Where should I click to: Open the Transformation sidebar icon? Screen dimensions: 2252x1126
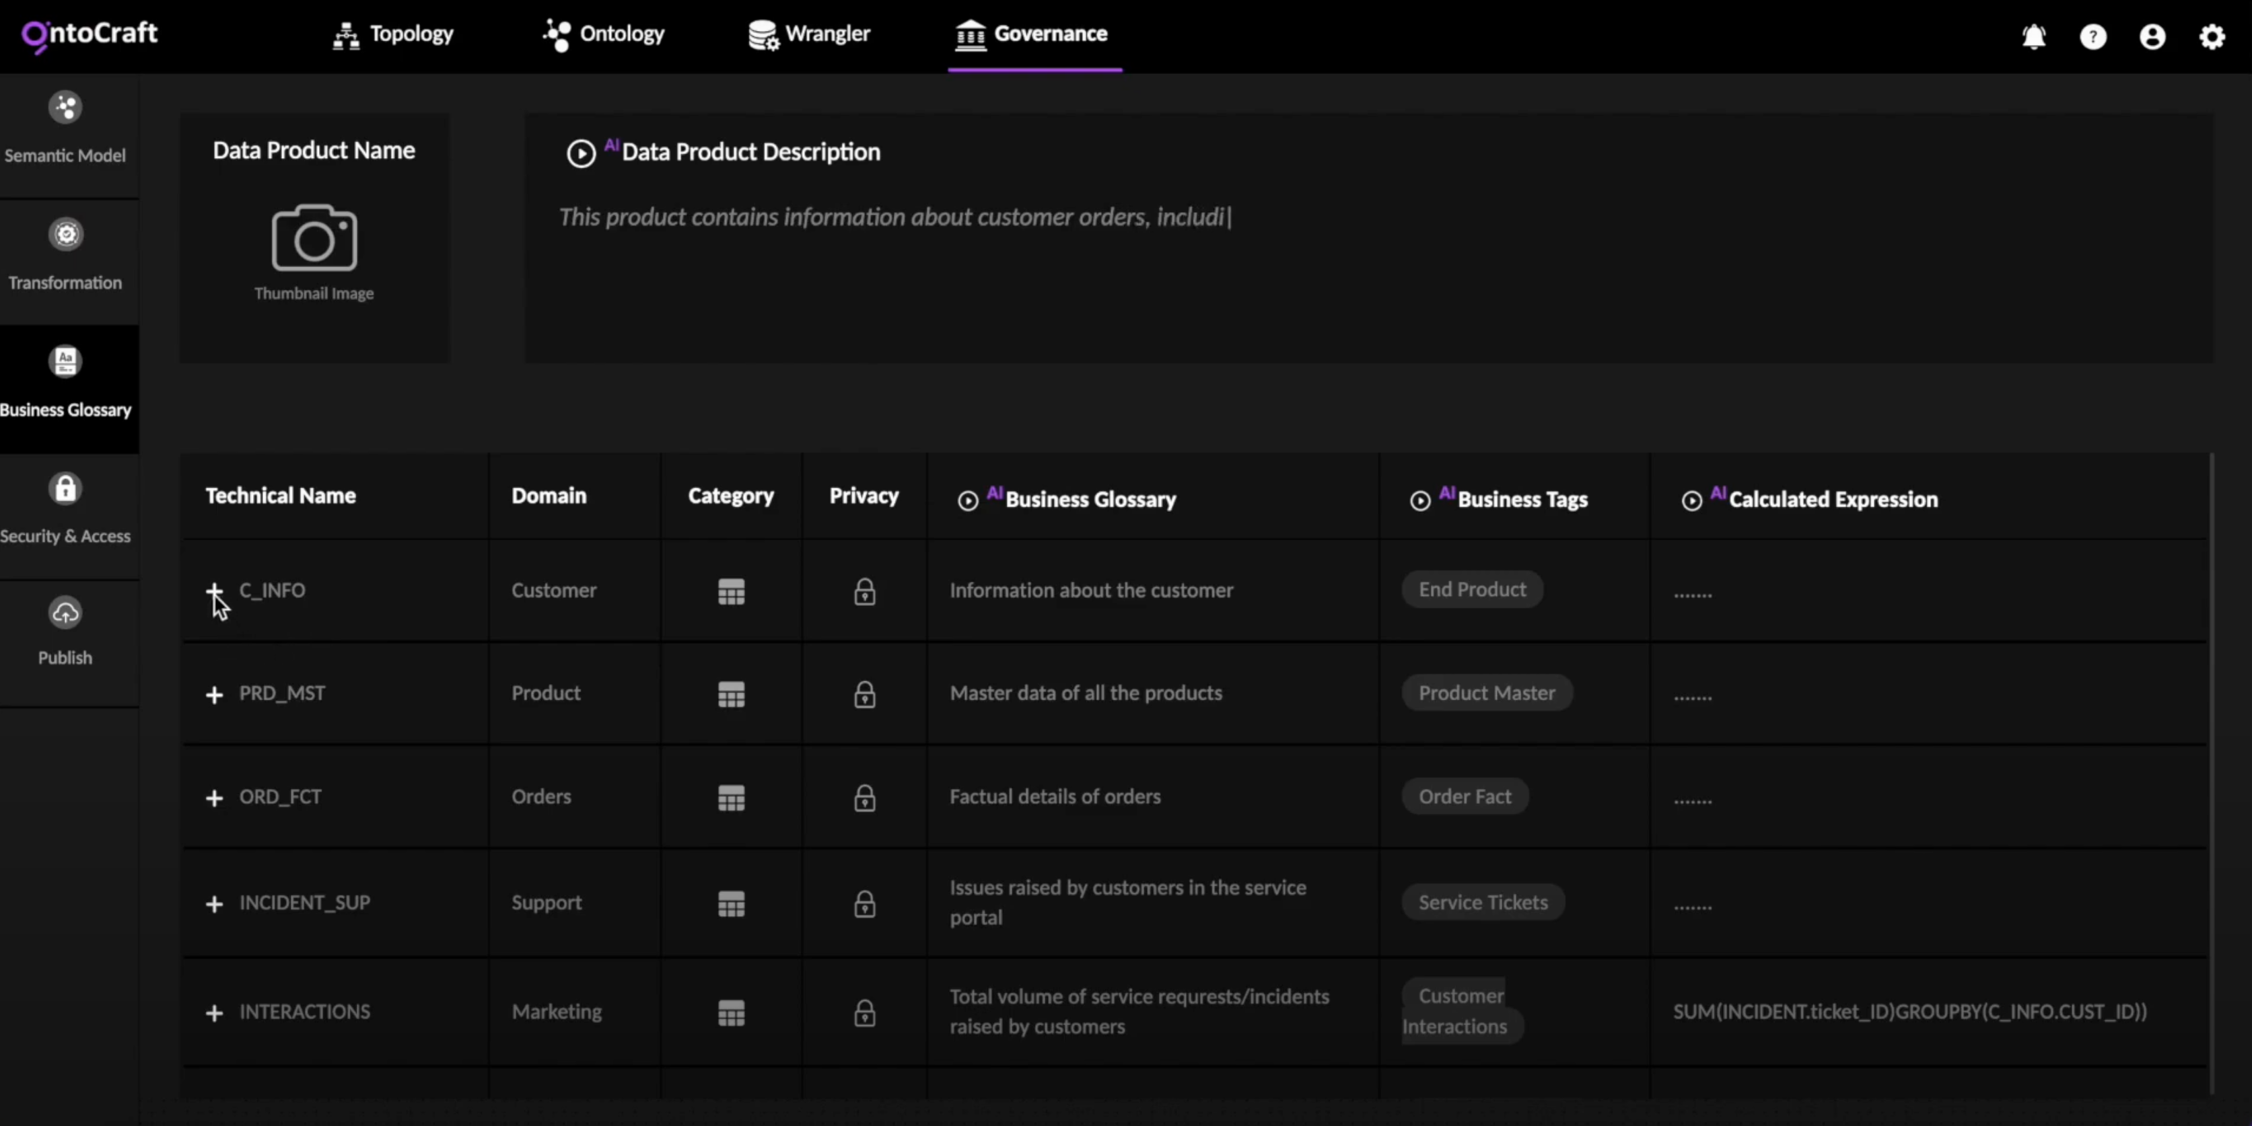[x=65, y=234]
